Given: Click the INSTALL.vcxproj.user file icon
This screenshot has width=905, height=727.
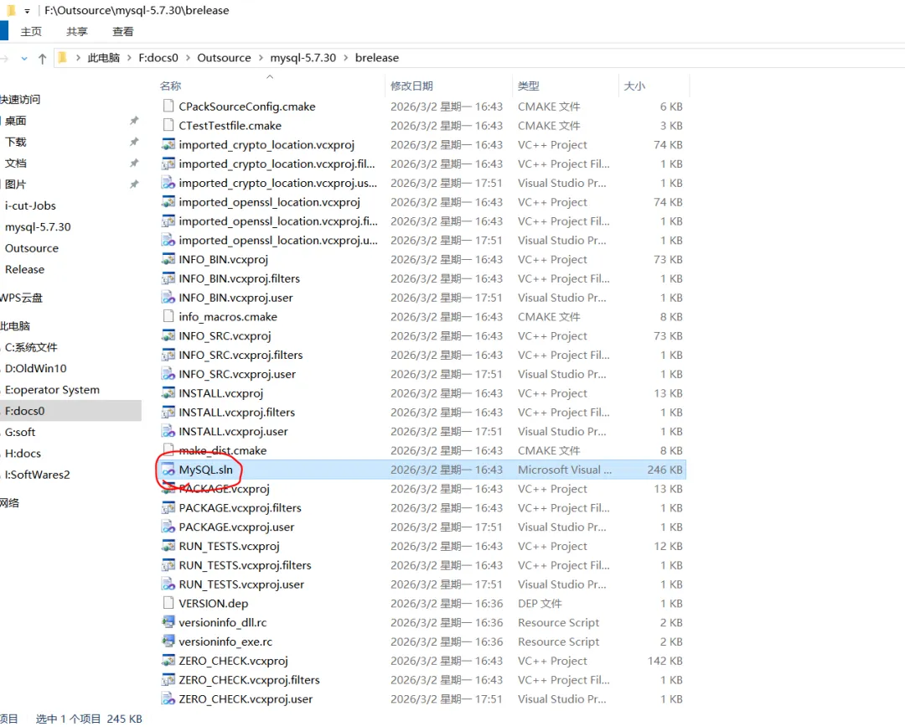Looking at the screenshot, I should pyautogui.click(x=168, y=431).
